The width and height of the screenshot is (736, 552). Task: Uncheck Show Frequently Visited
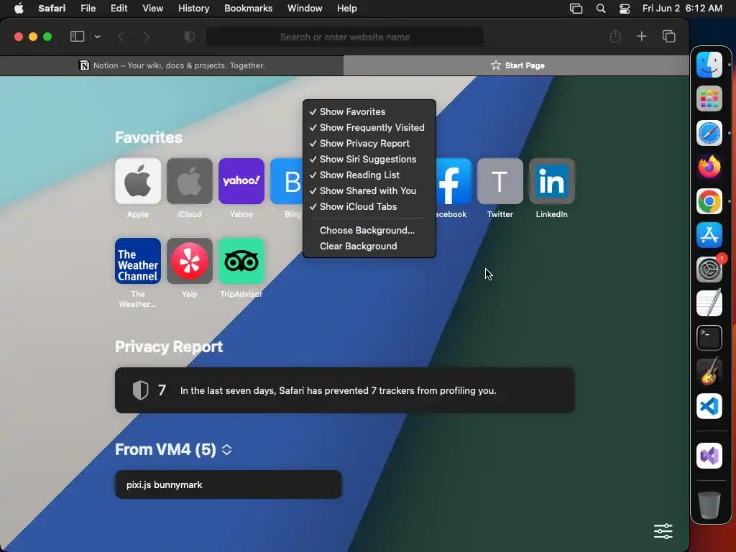369,128
